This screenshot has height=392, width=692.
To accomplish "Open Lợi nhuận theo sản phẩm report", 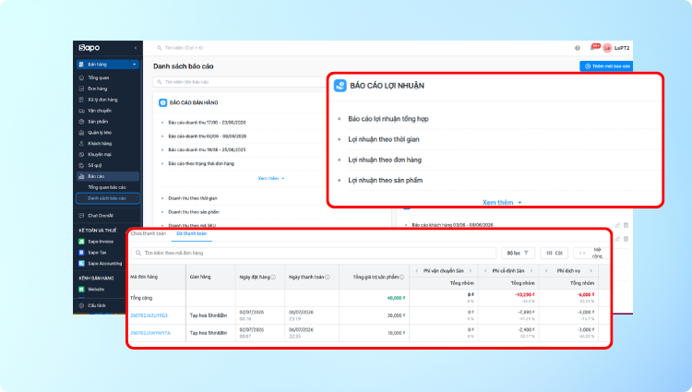I will point(386,181).
